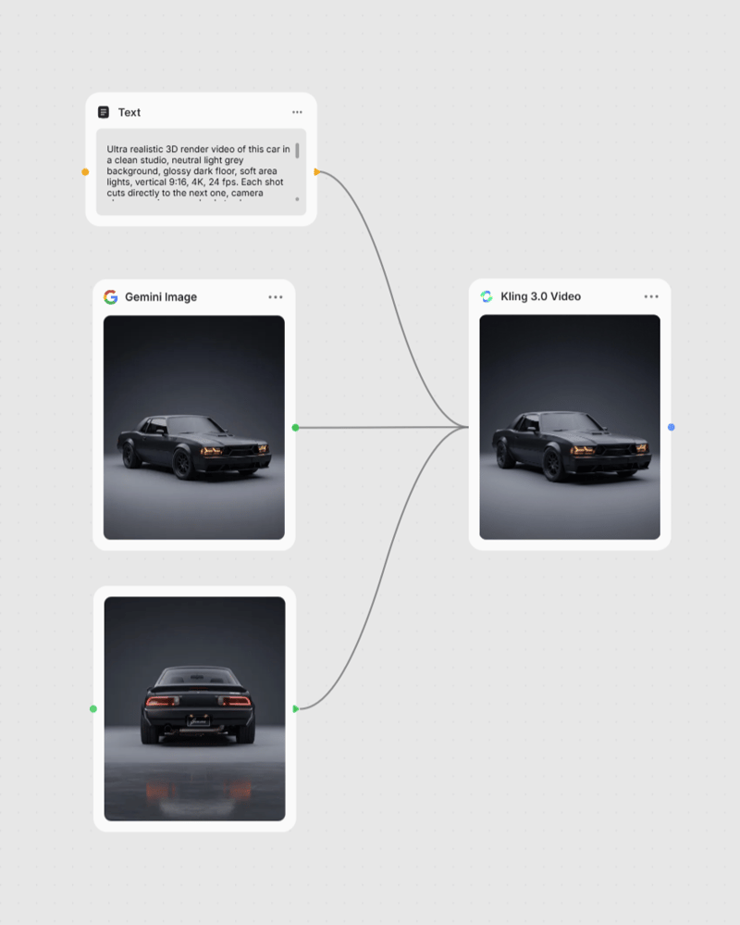Select the rear-view car image with red taillights
The width and height of the screenshot is (740, 925).
pos(194,708)
